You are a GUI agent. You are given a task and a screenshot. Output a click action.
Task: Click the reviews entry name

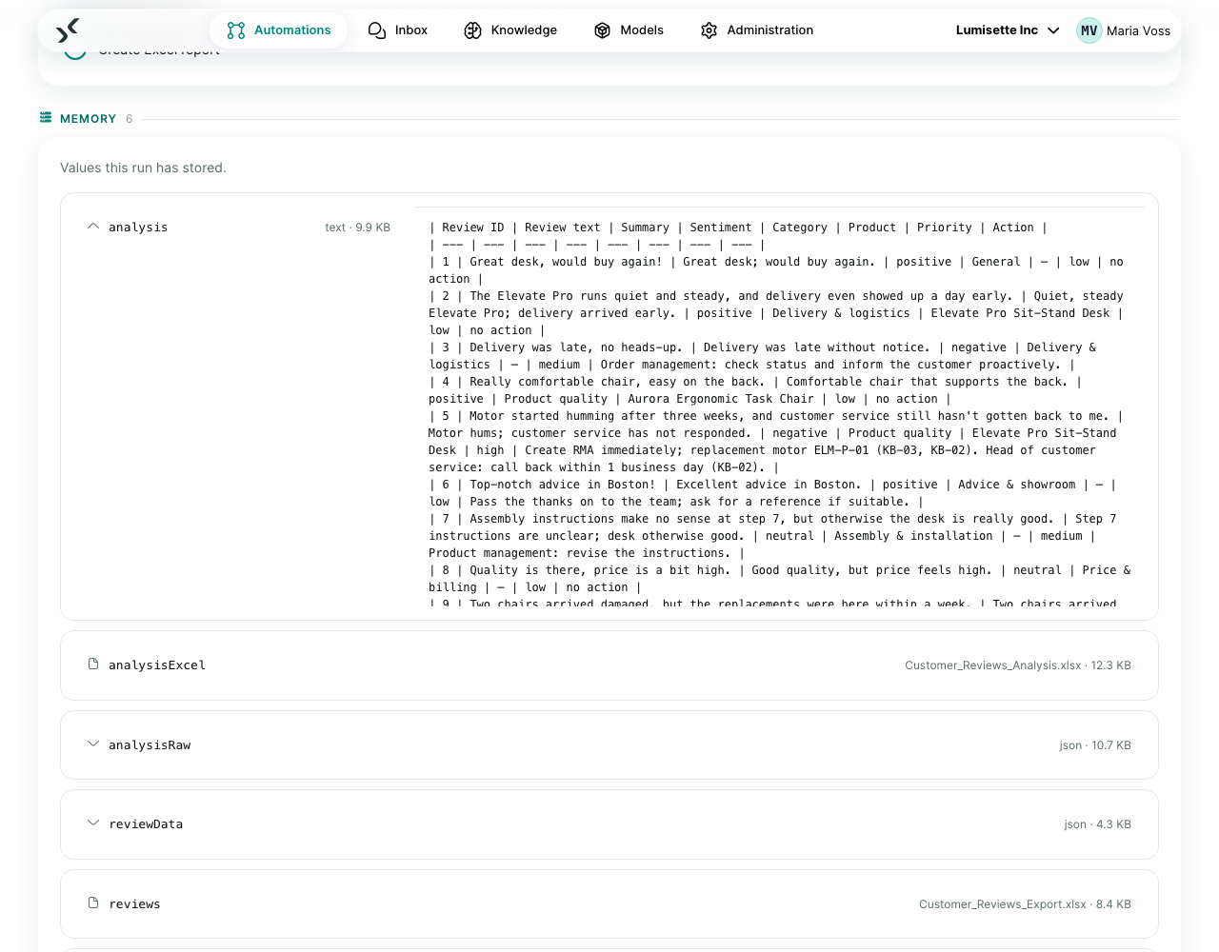[134, 904]
